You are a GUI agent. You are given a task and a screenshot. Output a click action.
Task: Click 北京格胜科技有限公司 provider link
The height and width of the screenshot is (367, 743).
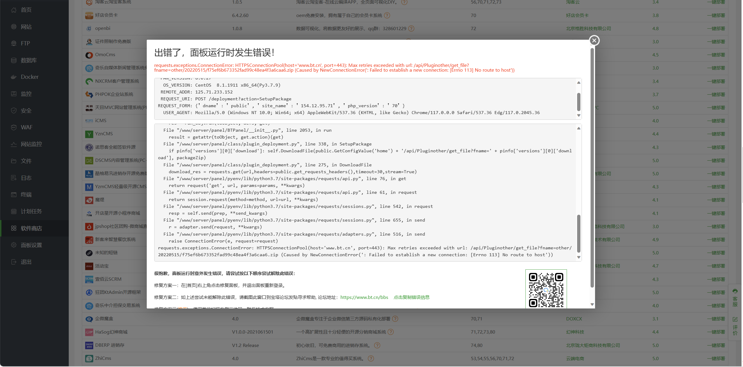point(588,28)
